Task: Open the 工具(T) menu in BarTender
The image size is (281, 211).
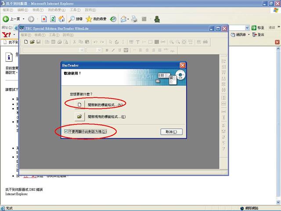Action: pyautogui.click(x=54, y=35)
